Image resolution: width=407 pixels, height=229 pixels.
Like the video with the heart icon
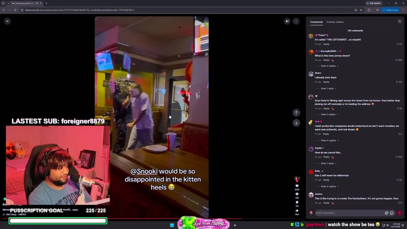(297, 186)
